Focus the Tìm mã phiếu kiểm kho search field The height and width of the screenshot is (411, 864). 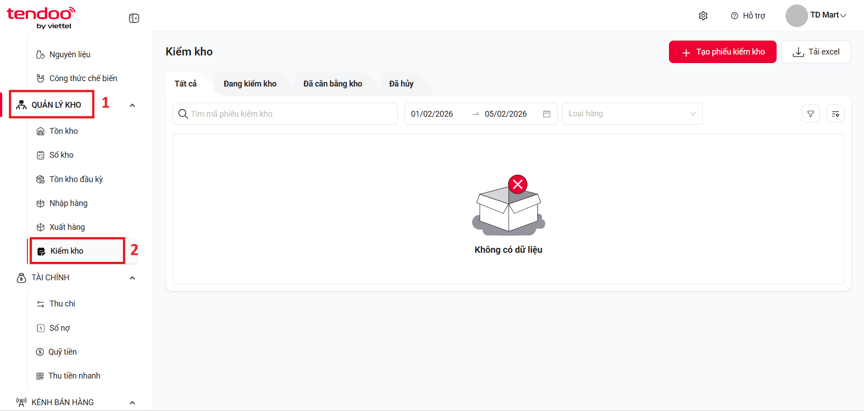285,114
